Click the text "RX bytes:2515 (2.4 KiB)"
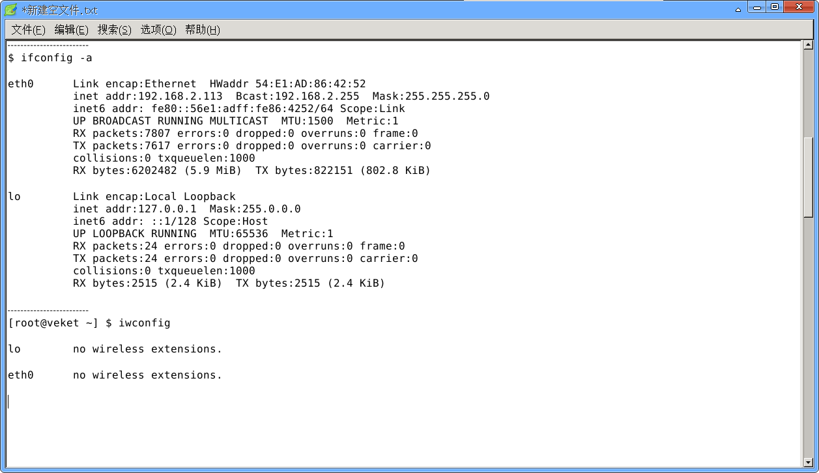Viewport: 819px width, 473px height. (x=148, y=283)
